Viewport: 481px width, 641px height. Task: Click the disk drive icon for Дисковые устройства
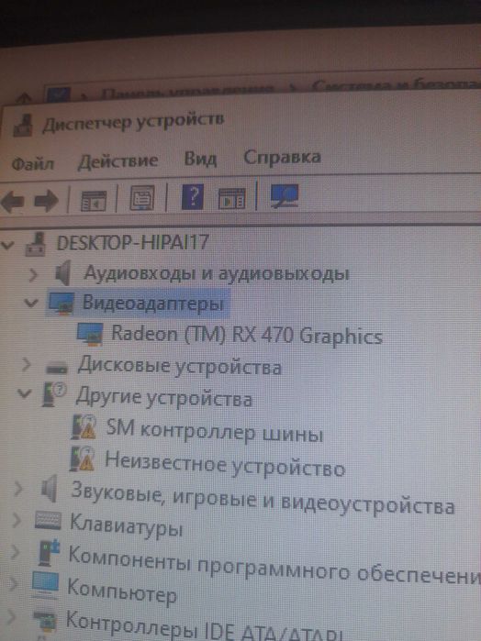pyautogui.click(x=57, y=368)
